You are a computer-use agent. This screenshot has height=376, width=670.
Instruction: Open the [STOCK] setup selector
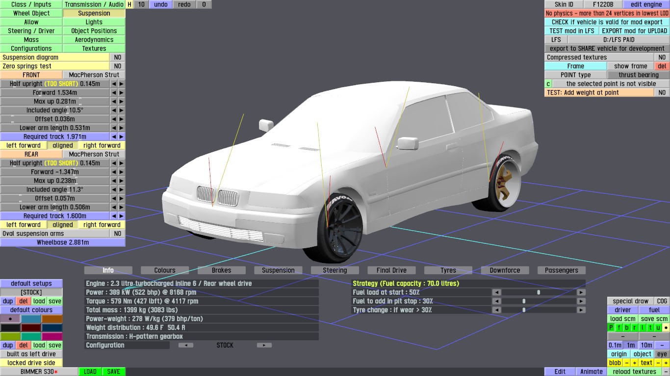click(31, 292)
